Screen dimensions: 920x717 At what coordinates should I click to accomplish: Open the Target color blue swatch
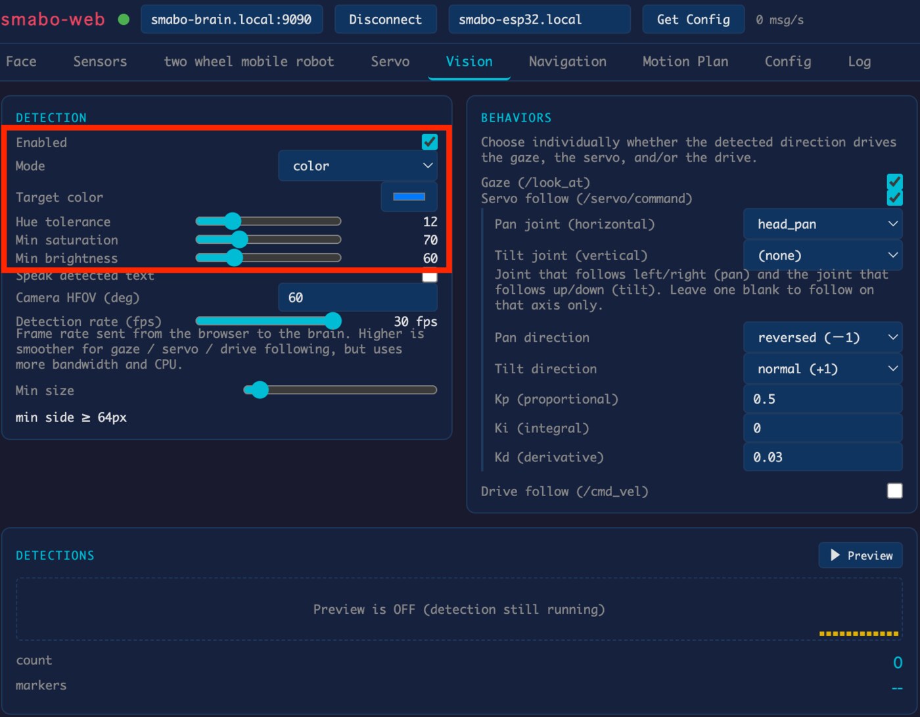click(409, 197)
